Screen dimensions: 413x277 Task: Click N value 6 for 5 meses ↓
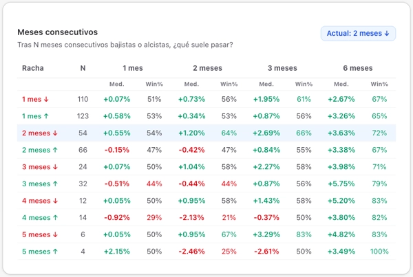pos(83,234)
